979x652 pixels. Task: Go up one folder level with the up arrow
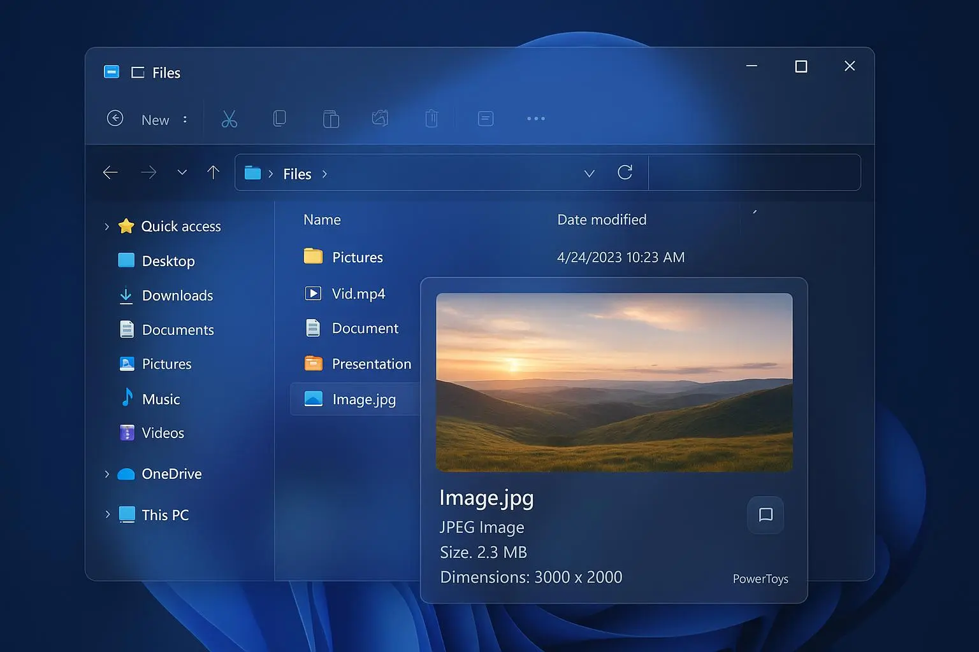[214, 172]
